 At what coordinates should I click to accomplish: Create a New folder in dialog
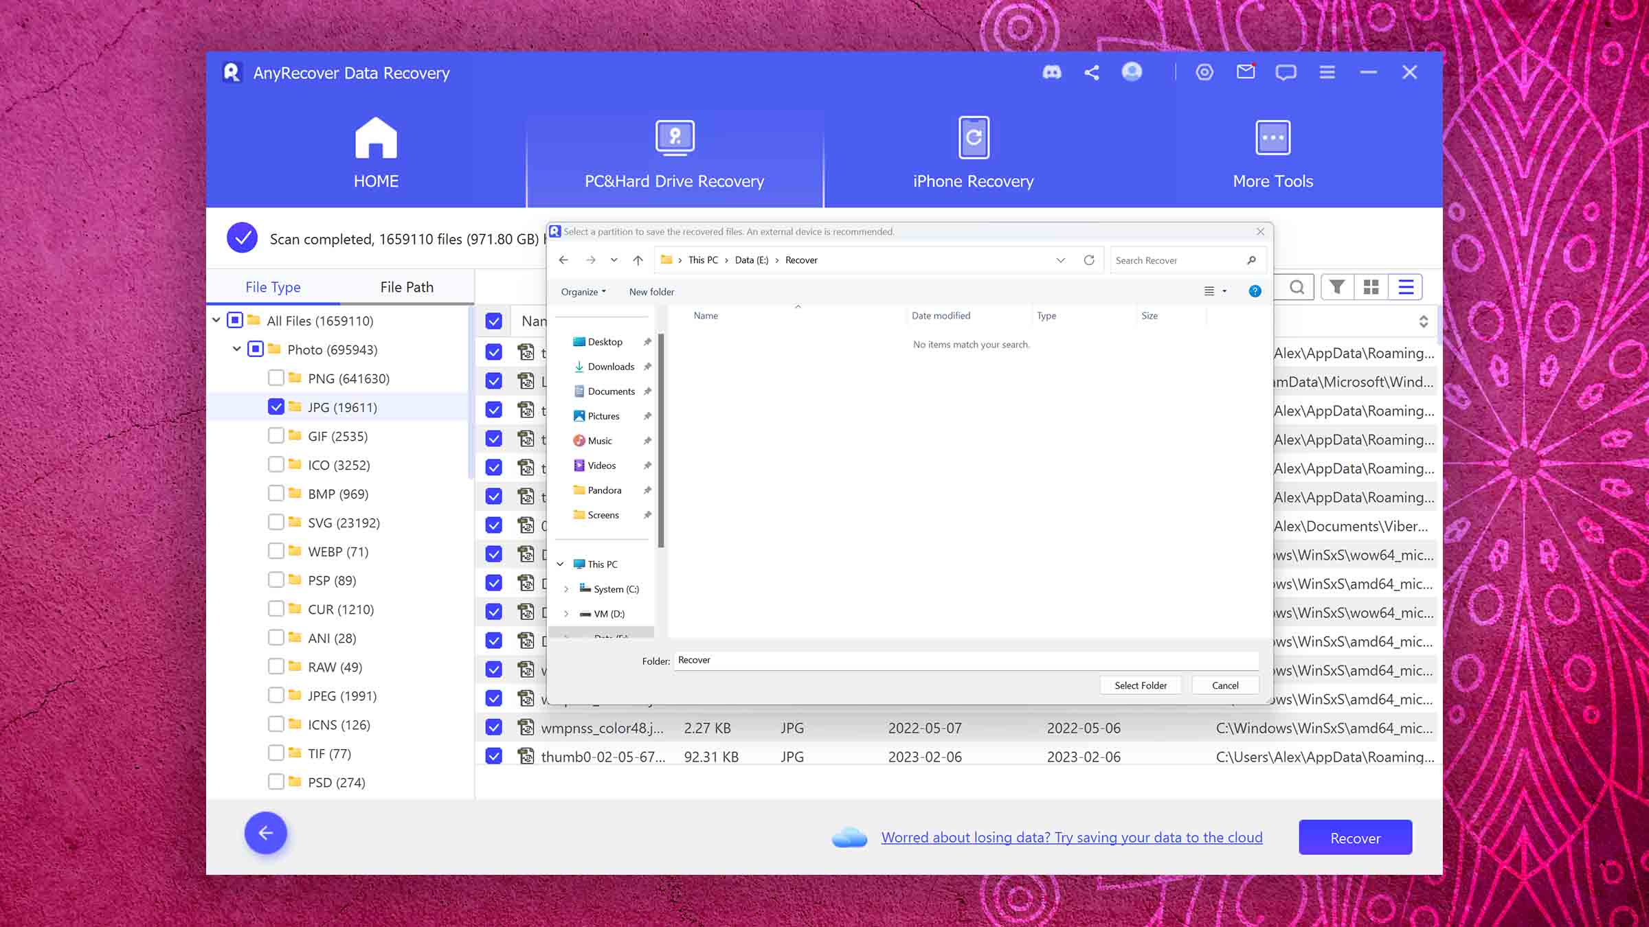(x=651, y=292)
